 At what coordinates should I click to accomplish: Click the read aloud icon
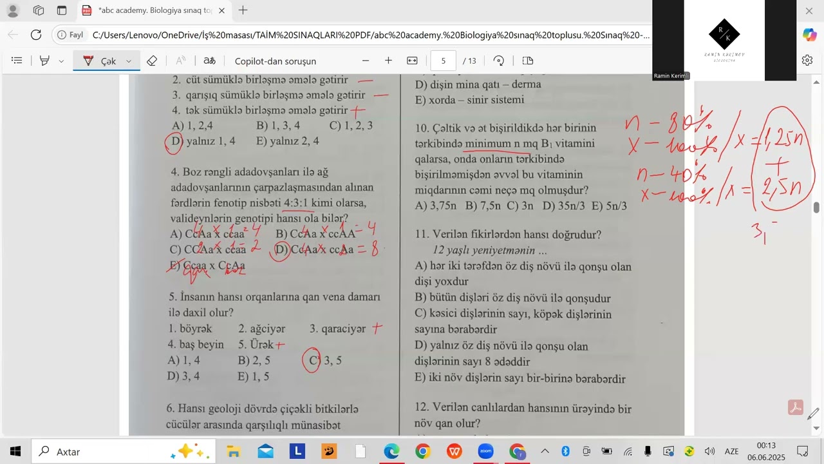[x=181, y=61]
